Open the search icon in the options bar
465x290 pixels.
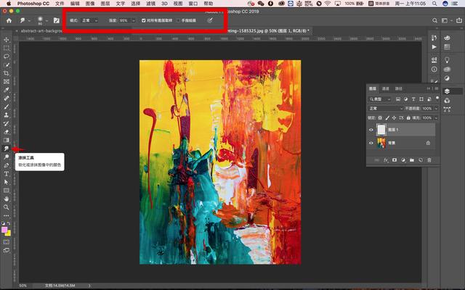(x=436, y=21)
